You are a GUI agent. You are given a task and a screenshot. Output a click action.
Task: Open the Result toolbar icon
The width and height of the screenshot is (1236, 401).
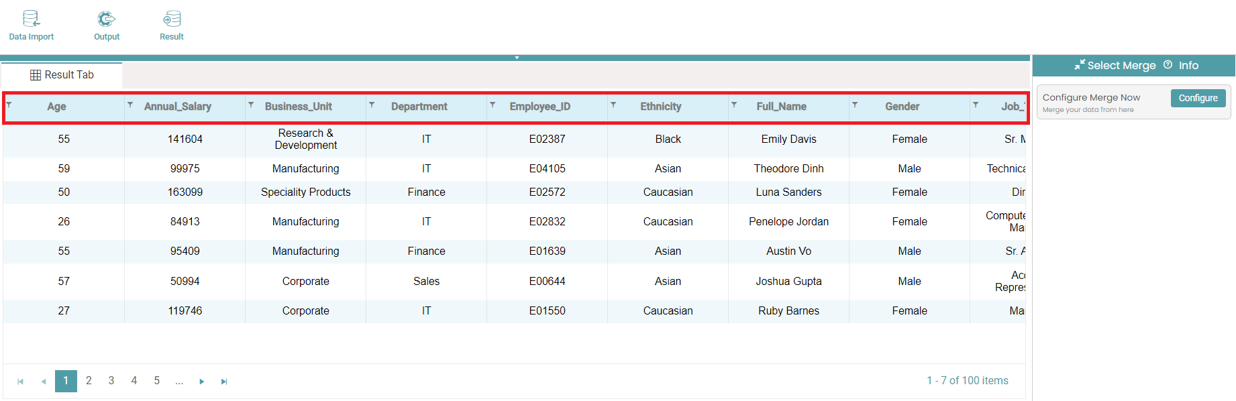(172, 25)
